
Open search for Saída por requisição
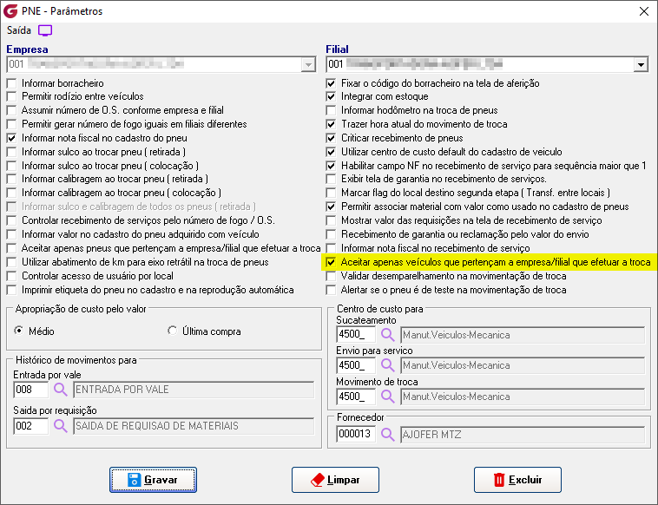point(61,426)
